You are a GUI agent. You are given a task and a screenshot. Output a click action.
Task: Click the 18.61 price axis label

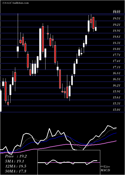point(116,37)
